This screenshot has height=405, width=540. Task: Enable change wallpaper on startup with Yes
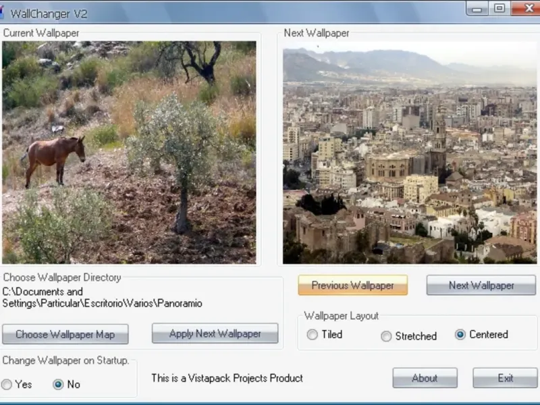click(7, 384)
